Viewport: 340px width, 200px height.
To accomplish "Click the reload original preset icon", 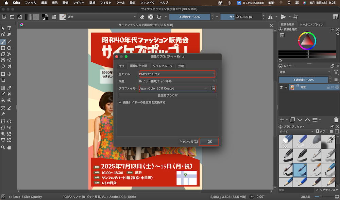I will tap(159, 17).
